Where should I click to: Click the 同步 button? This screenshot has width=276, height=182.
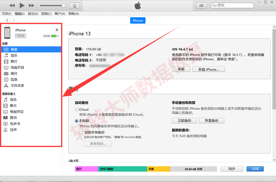[x=232, y=169]
